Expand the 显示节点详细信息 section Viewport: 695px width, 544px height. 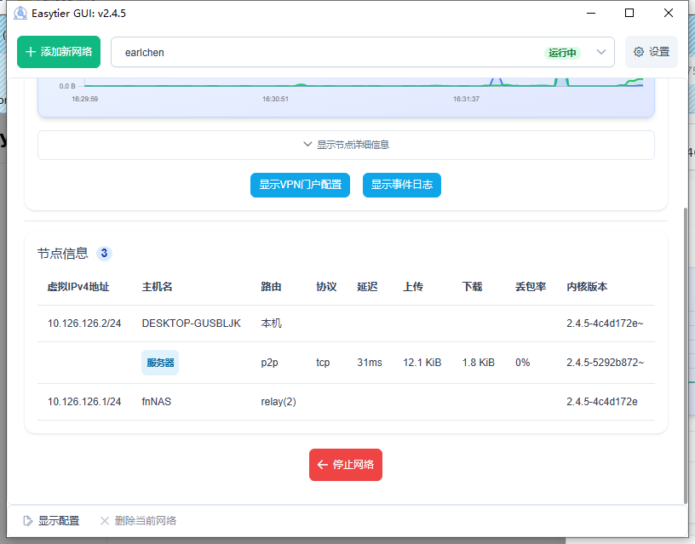(346, 145)
